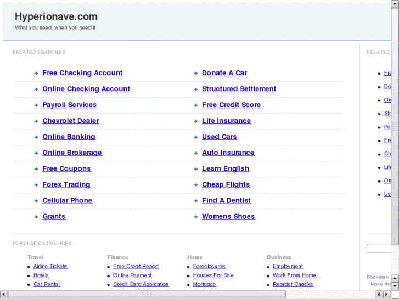The width and height of the screenshot is (399, 299).
Task: Open the Cellular Phone link
Action: pyautogui.click(x=68, y=200)
